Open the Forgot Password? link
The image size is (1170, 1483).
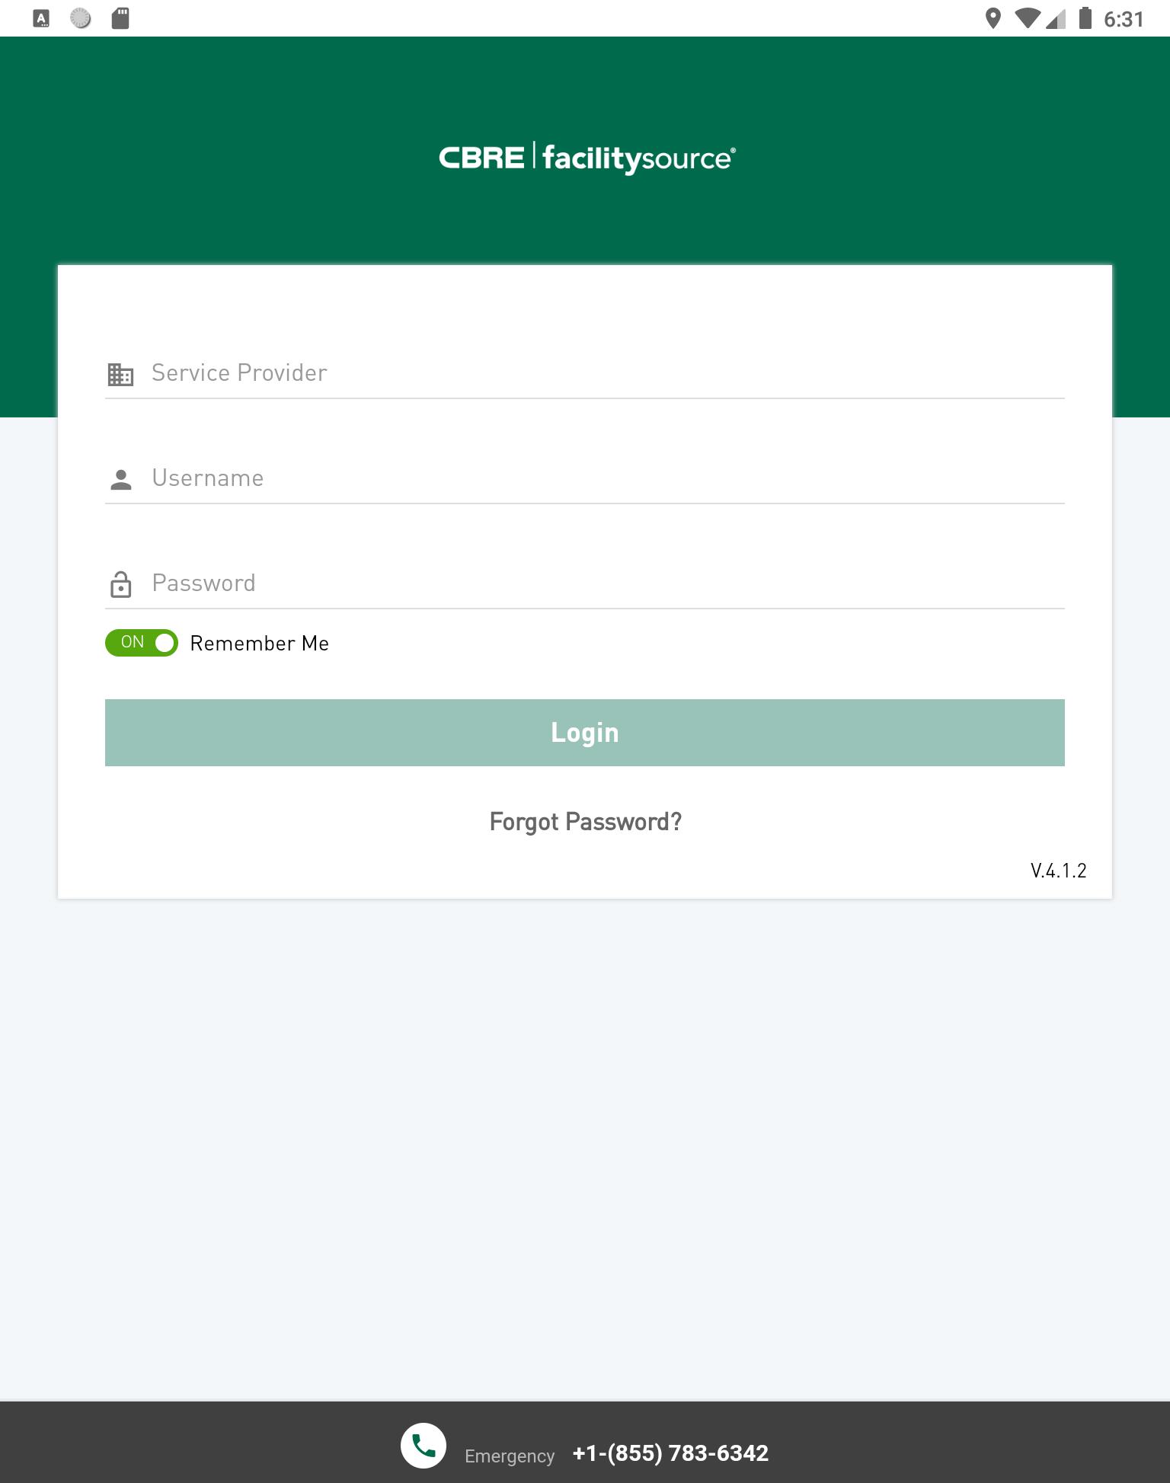[585, 822]
